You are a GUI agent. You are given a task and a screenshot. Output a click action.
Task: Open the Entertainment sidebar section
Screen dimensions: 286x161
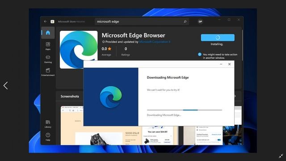[x=48, y=72]
